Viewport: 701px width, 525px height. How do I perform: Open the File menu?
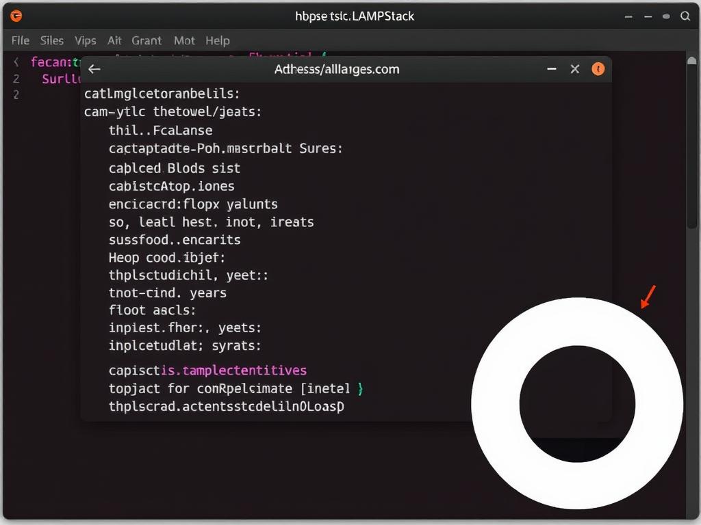[20, 40]
